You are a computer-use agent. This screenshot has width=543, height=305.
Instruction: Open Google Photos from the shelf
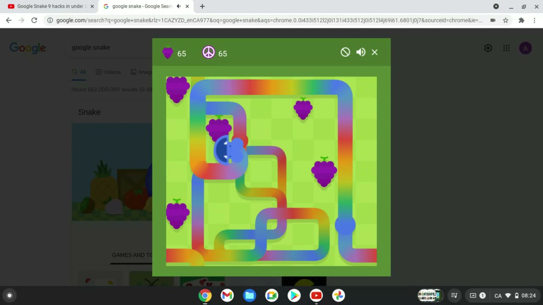click(x=339, y=296)
